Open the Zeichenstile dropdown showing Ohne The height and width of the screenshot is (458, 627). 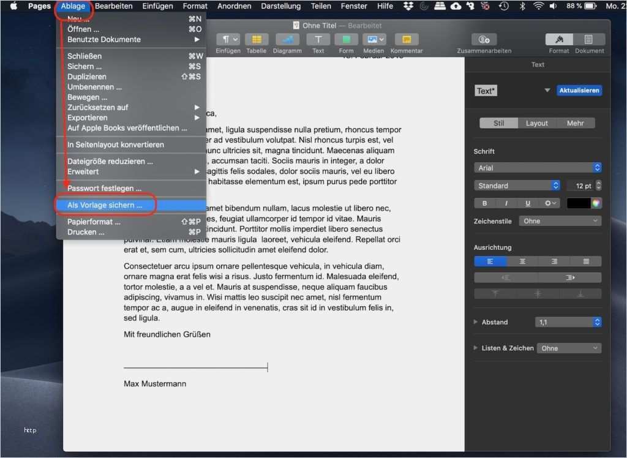point(560,220)
